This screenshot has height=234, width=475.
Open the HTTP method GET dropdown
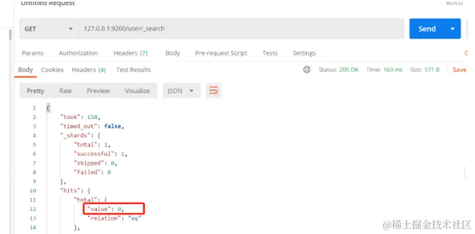[49, 29]
